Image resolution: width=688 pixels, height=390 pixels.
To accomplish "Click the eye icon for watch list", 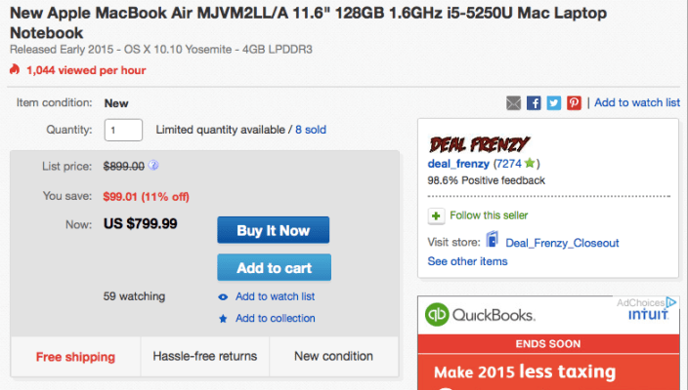I will pos(223,297).
